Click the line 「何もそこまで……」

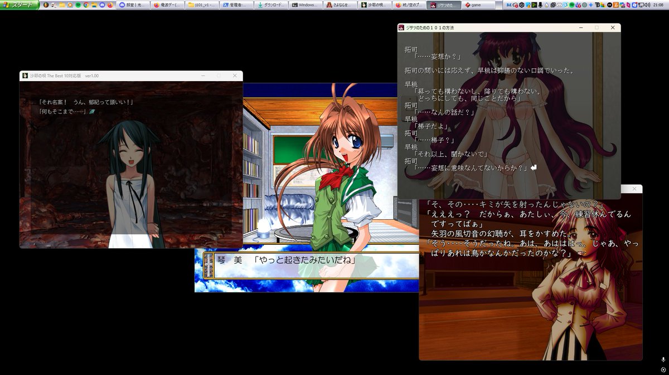tap(62, 111)
